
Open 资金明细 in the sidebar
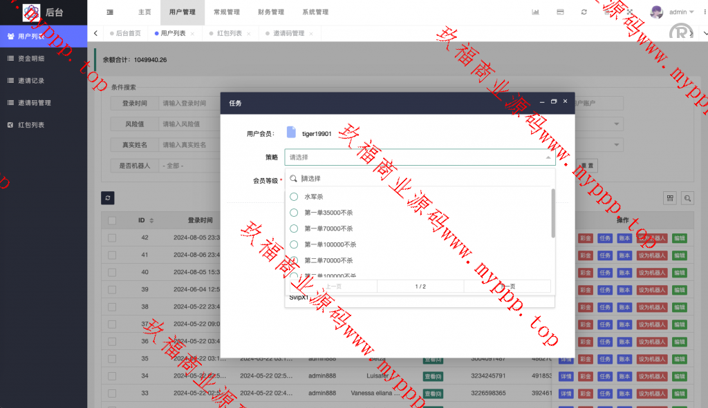tap(31, 59)
